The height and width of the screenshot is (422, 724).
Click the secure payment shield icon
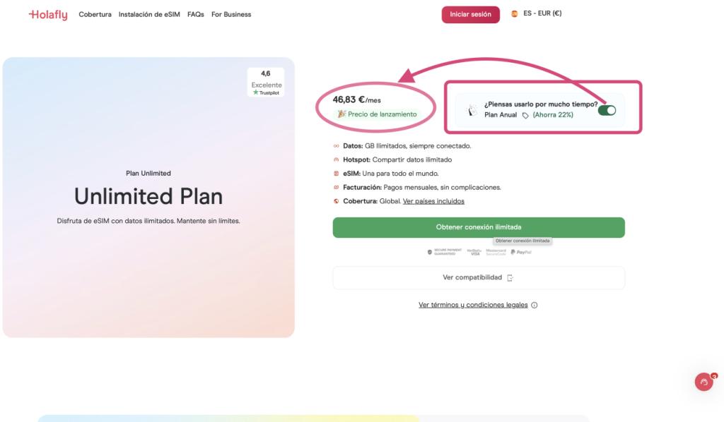point(429,252)
